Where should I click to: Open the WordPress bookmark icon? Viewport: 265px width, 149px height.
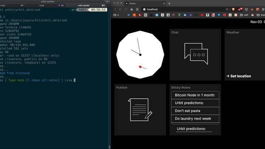tap(157, 15)
